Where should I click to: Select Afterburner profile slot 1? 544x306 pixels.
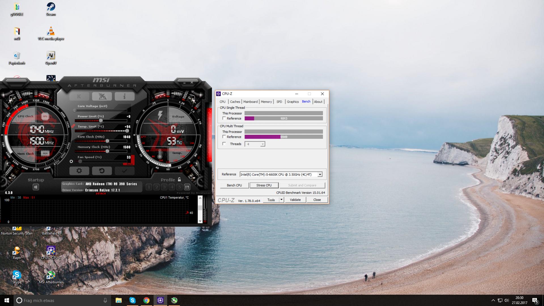[149, 187]
